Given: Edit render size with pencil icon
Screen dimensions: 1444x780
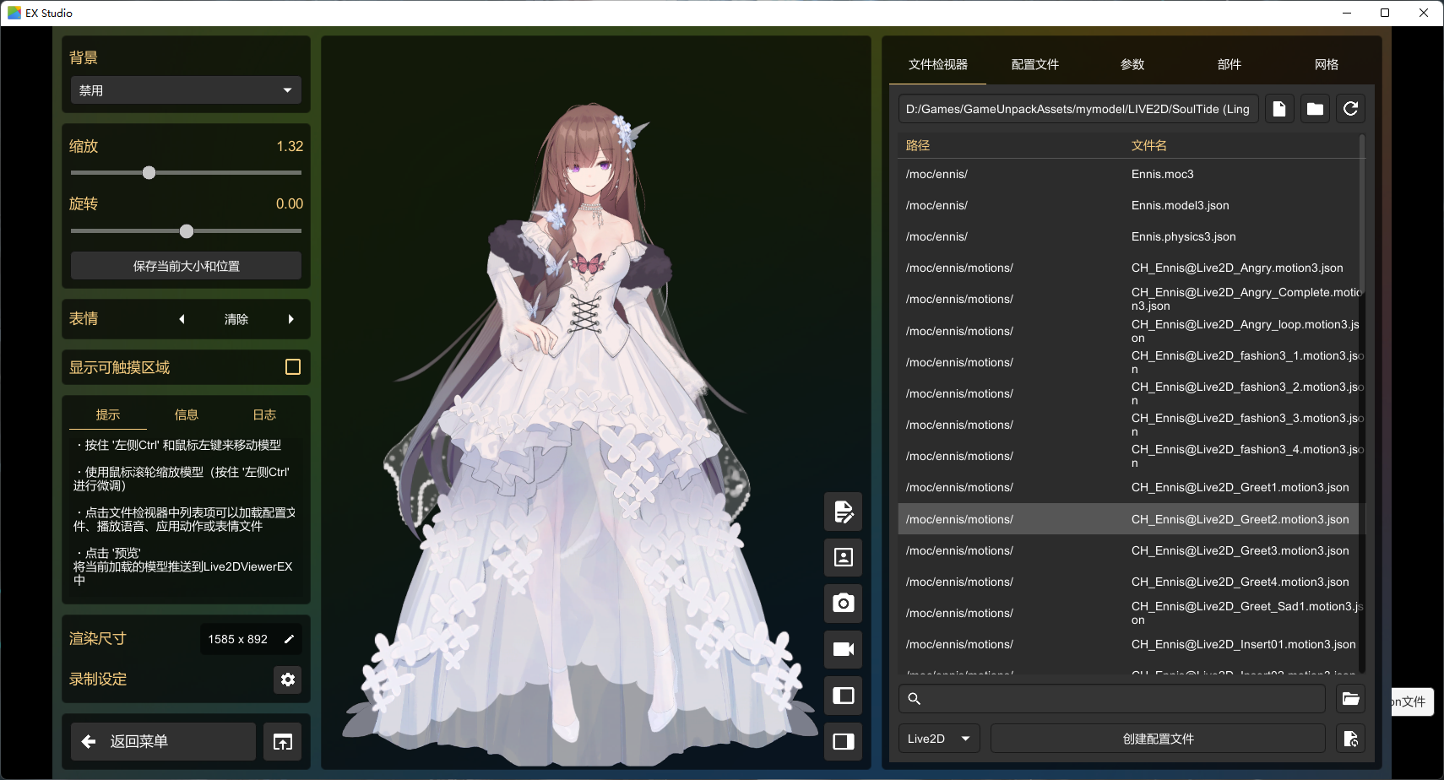Looking at the screenshot, I should pos(289,639).
